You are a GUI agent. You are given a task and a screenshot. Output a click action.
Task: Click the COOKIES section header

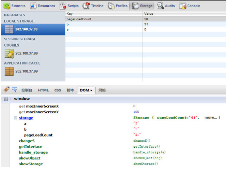pos(11,45)
